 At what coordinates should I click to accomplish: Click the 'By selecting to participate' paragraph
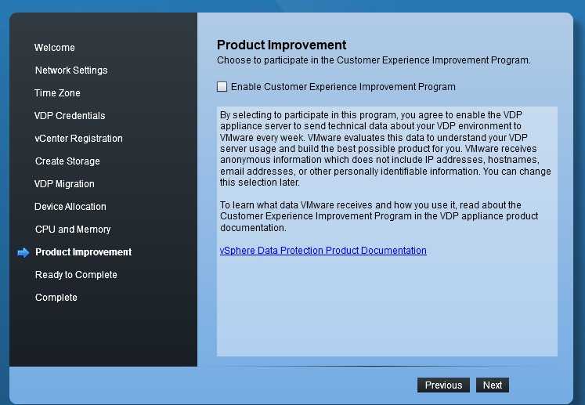[x=385, y=149]
